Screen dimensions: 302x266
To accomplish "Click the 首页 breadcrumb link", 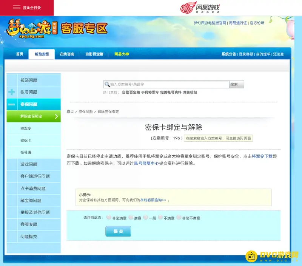I will pos(70,111).
